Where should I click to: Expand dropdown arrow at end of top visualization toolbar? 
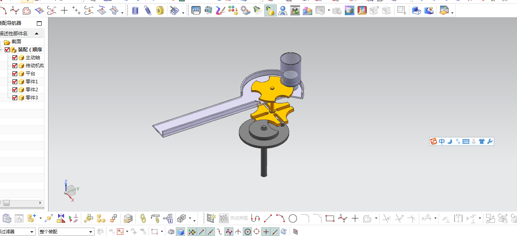[x=453, y=13]
